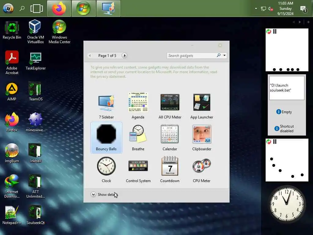Viewport: 313px width, 235px height.
Task: Open Inkball desktop icon
Action: click(x=35, y=153)
